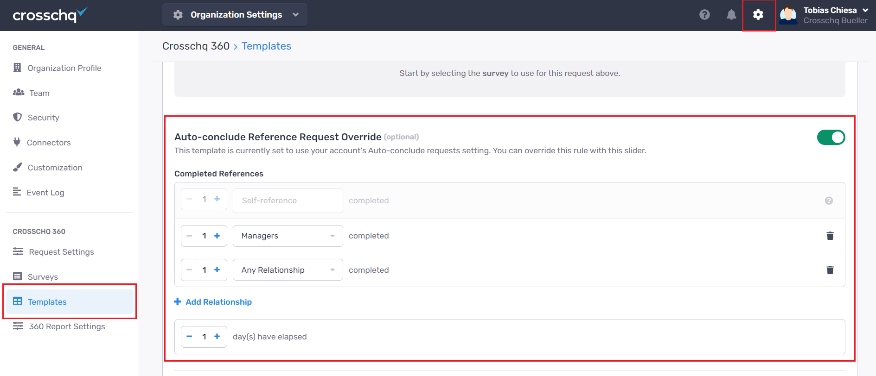Click the Organization Profile building icon
The height and width of the screenshot is (376, 876).
coord(17,68)
